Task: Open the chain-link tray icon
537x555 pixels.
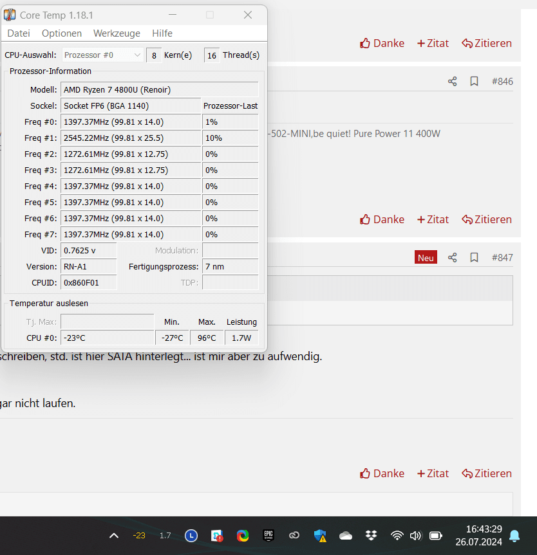Action: coord(294,536)
